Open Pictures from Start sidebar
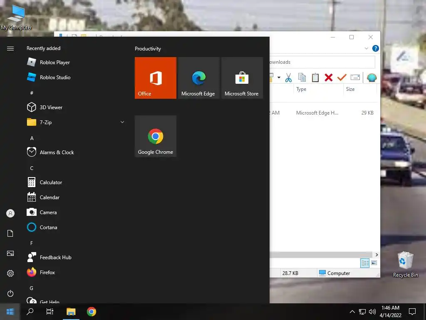This screenshot has height=320, width=426. pyautogui.click(x=10, y=253)
